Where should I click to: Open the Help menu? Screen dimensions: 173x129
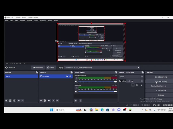(56, 20)
